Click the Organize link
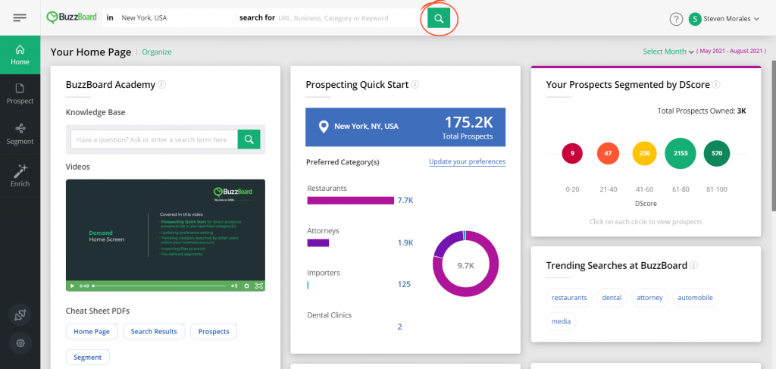 157,52
